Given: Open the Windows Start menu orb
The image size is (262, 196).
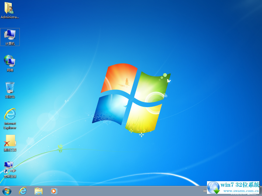Looking at the screenshot, I should point(7,191).
